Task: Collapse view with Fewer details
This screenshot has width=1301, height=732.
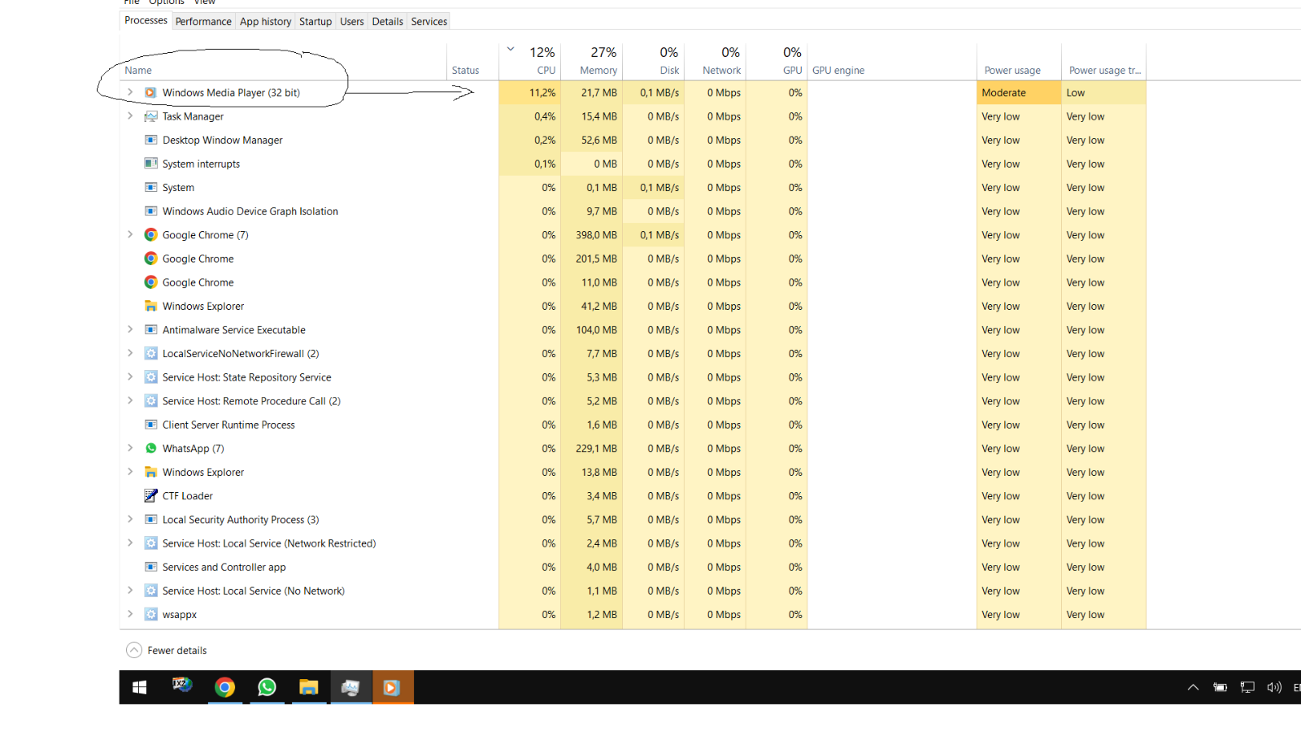Action: 167,650
